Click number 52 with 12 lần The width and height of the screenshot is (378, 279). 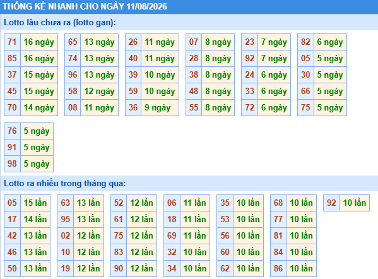(x=119, y=203)
